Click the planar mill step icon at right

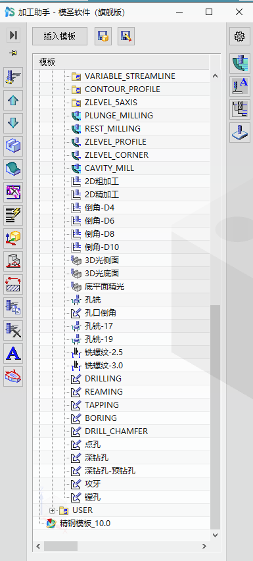point(239,109)
